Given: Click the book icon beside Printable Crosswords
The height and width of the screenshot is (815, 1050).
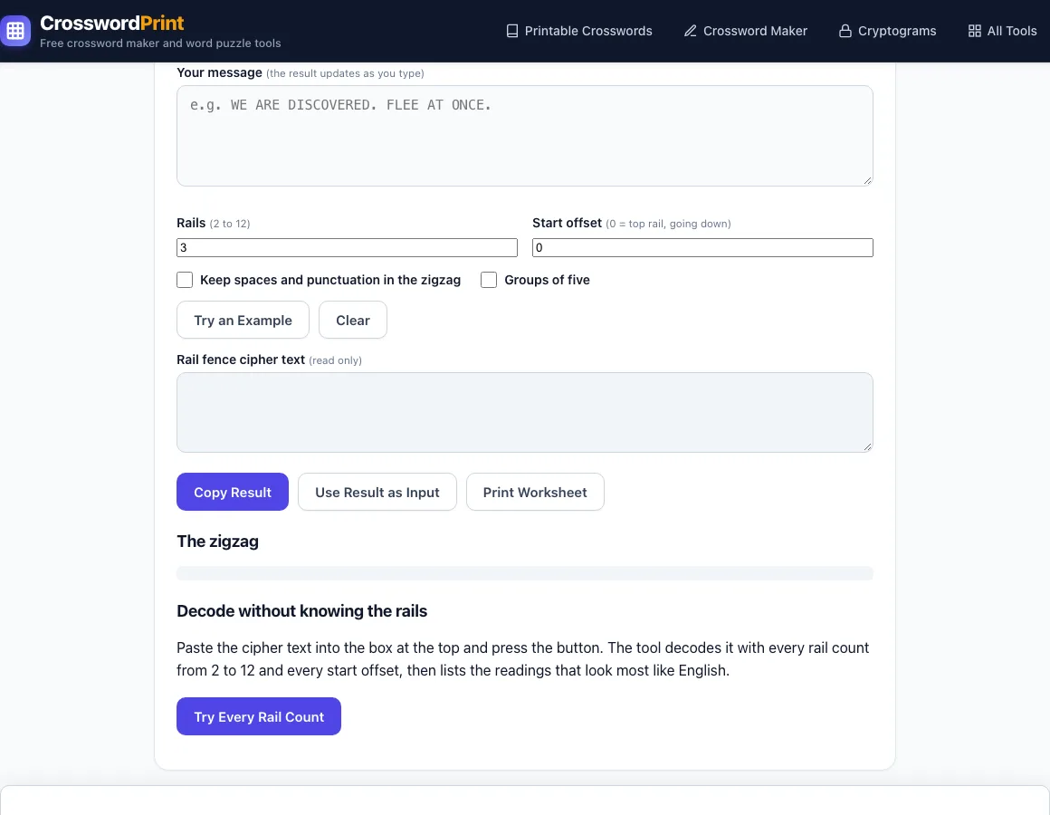Looking at the screenshot, I should pyautogui.click(x=512, y=31).
